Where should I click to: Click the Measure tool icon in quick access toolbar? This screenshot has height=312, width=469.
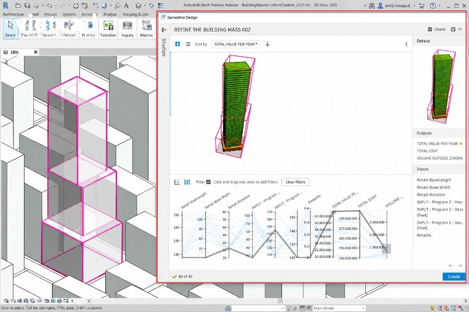point(95,5)
